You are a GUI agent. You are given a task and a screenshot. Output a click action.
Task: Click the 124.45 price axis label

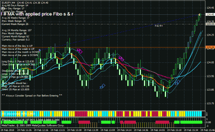coord(210,8)
